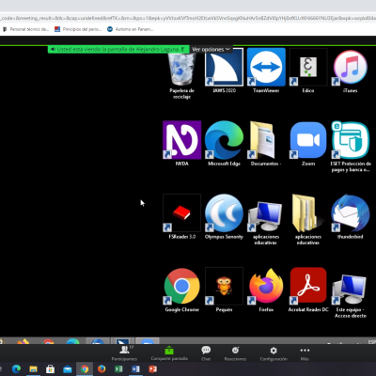Image resolution: width=376 pixels, height=376 pixels.
Task: Open Zoom Configuración gear
Action: [x=274, y=353]
